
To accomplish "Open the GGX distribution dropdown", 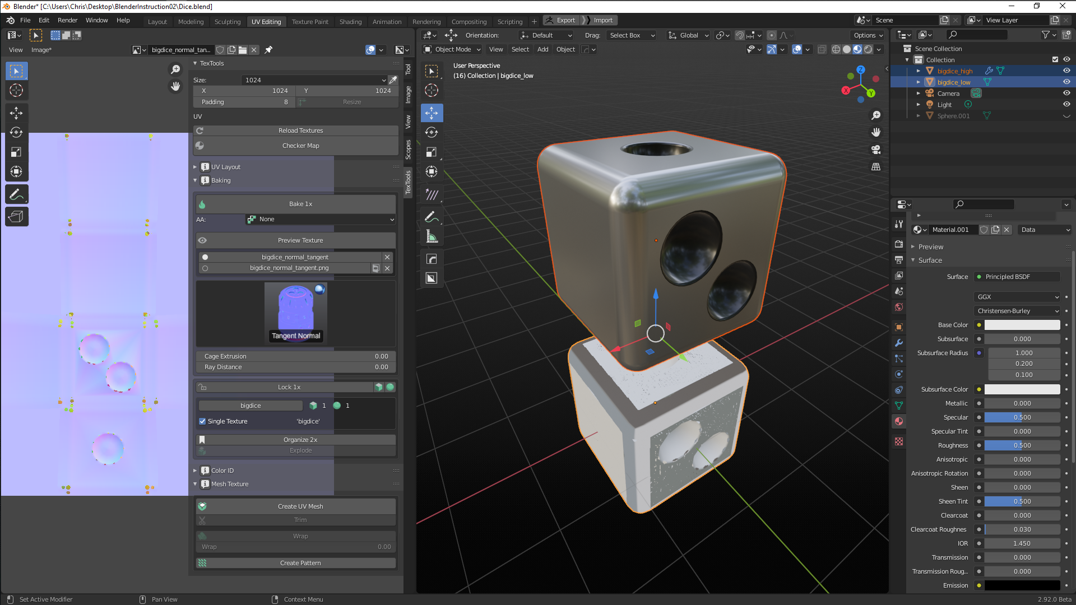I will pos(1018,297).
